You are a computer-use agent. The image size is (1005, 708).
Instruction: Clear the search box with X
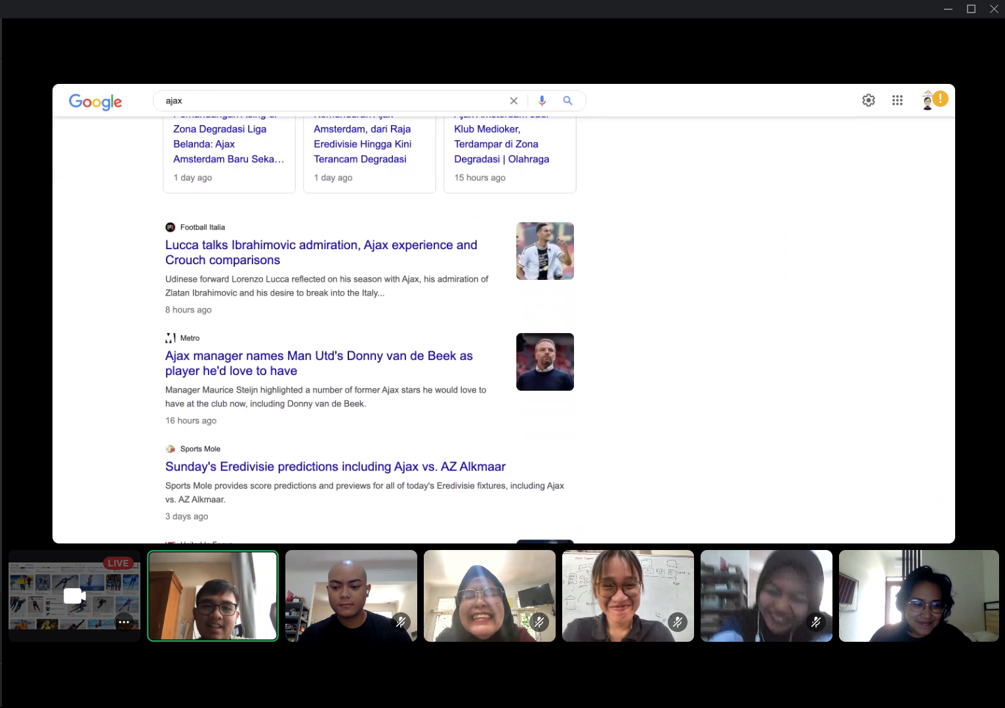pos(514,101)
